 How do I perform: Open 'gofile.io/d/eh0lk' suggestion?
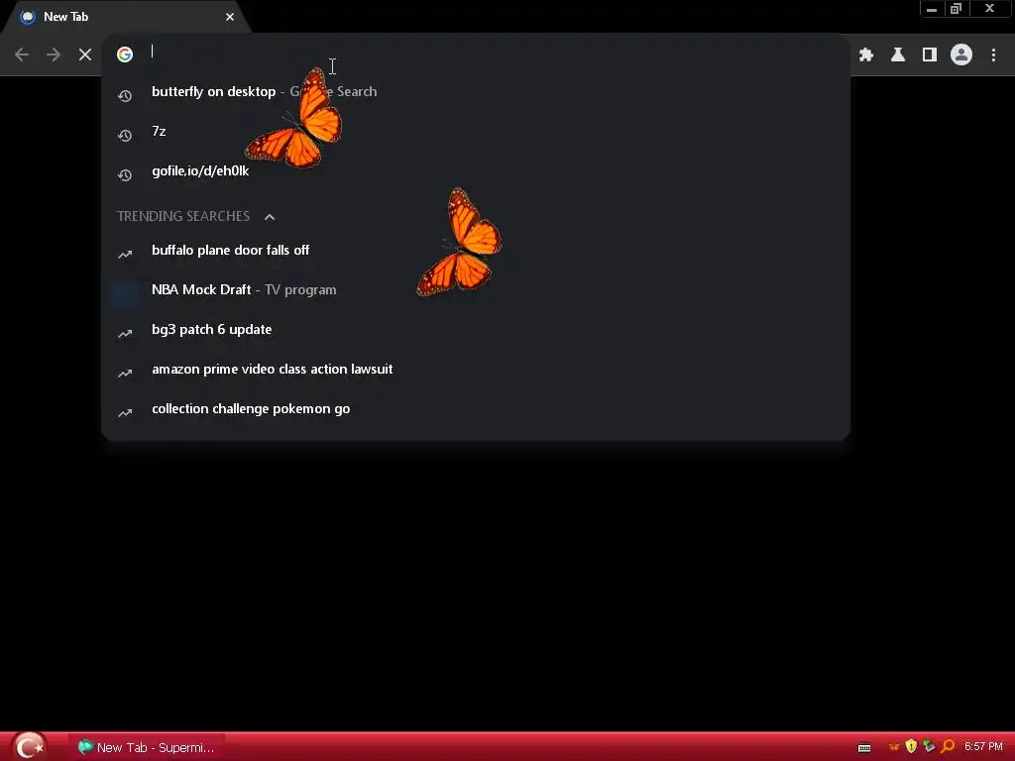(x=475, y=170)
